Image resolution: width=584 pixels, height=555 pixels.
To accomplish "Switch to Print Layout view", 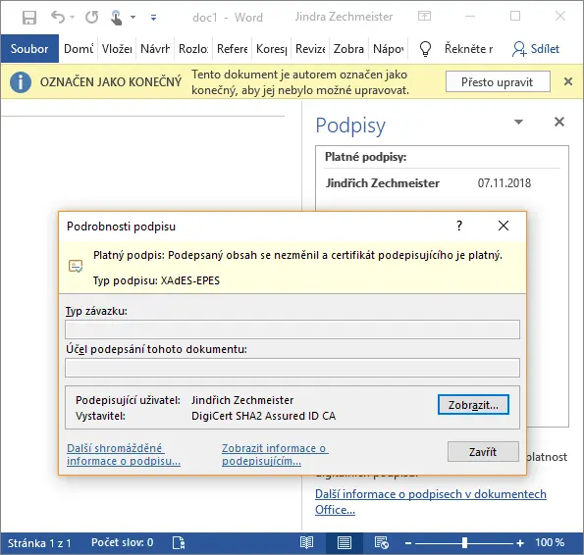I will [345, 543].
